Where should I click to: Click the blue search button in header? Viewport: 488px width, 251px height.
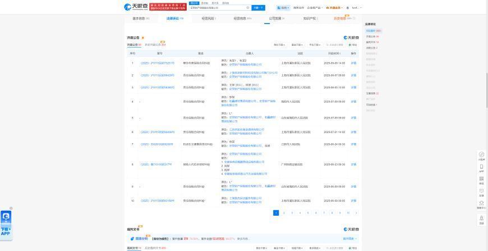click(x=258, y=8)
